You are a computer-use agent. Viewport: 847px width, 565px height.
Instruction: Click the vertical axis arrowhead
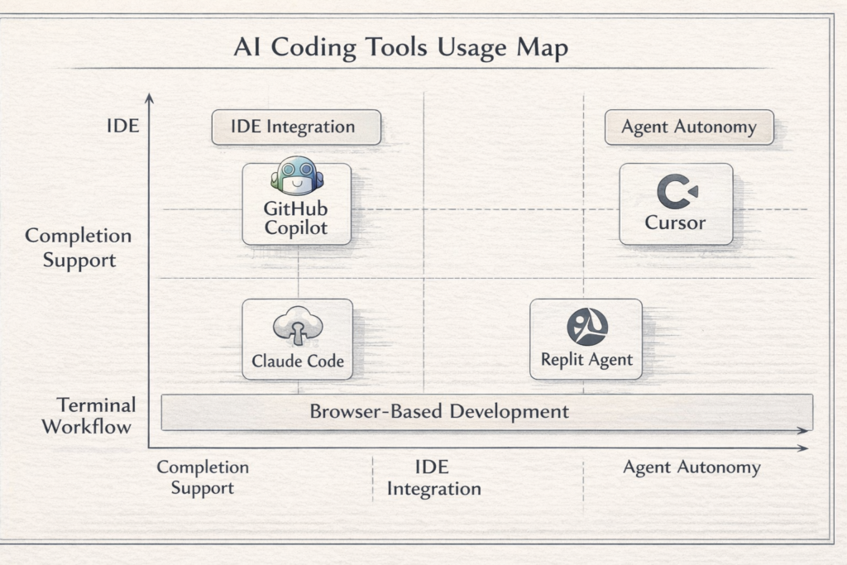pos(150,98)
